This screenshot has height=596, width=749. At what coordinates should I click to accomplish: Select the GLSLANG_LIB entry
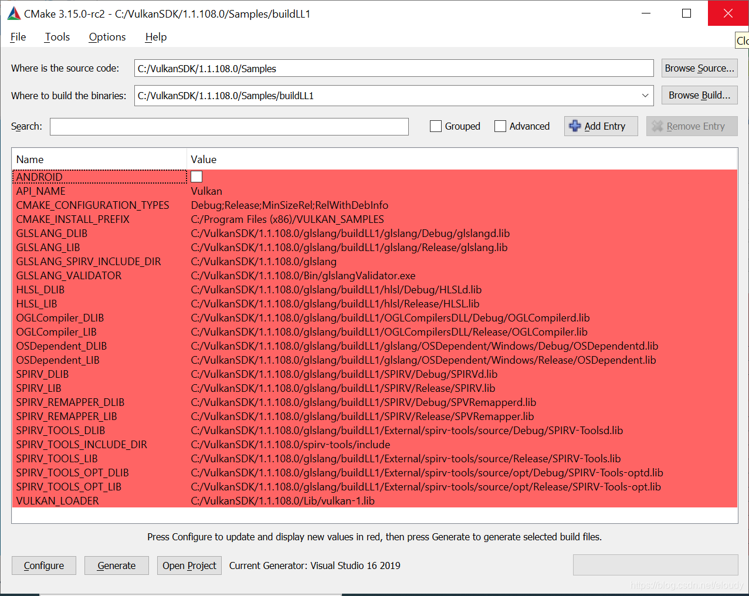pos(48,248)
